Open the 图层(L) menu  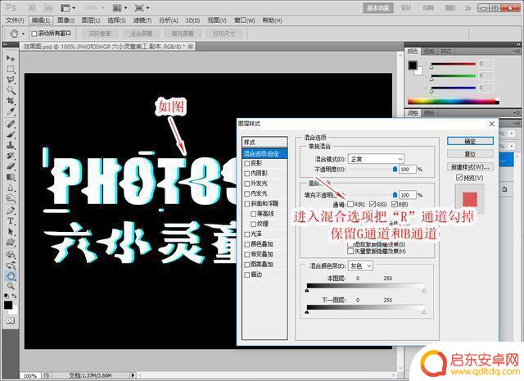[91, 20]
